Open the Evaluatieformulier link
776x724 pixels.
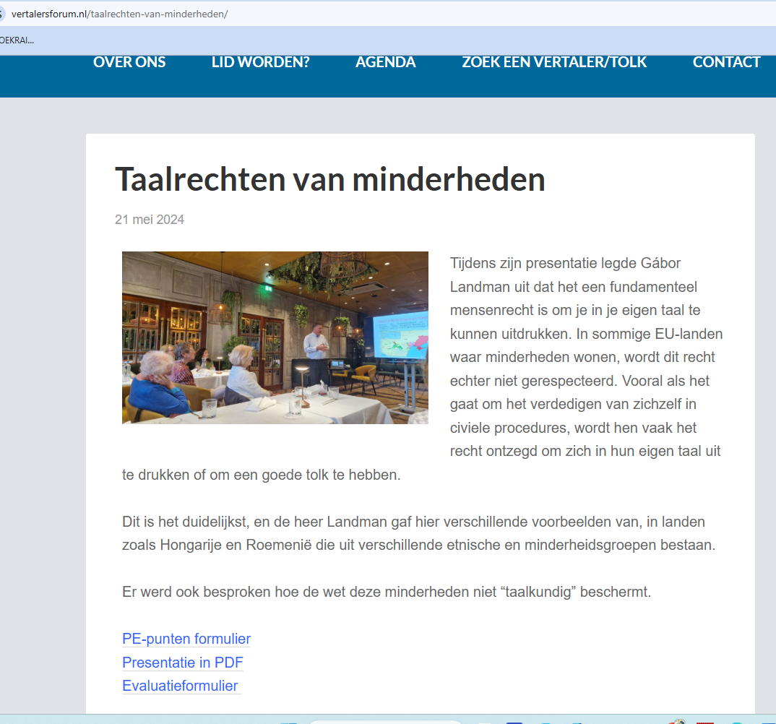pyautogui.click(x=180, y=686)
